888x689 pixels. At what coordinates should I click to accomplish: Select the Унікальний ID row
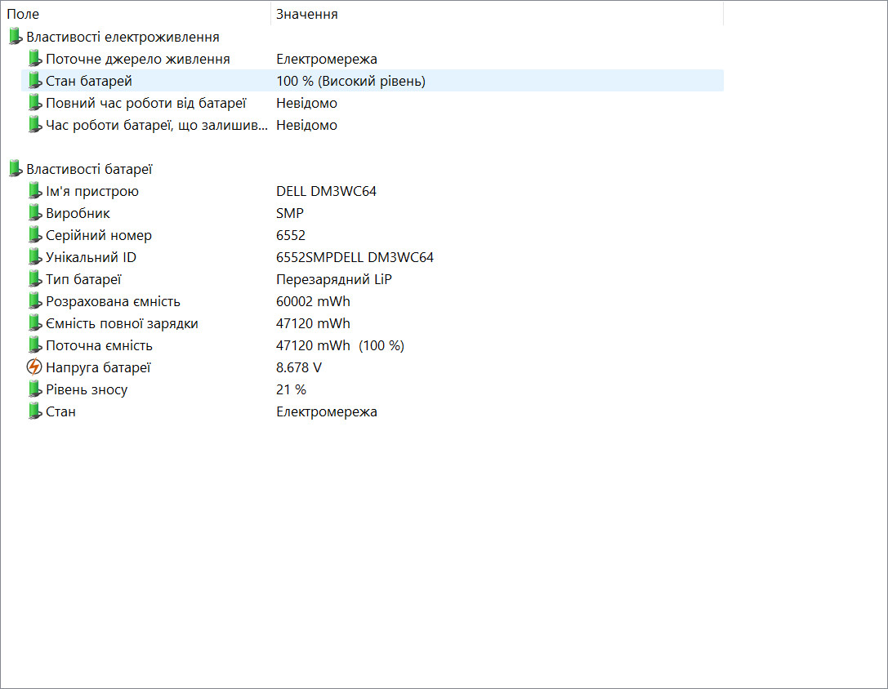tap(372, 258)
